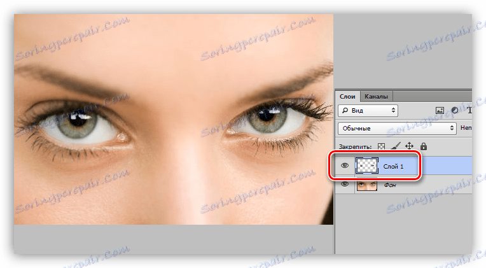The image size is (486, 268).
Task: Open the Вид layer filter dropdown
Action: point(368,110)
